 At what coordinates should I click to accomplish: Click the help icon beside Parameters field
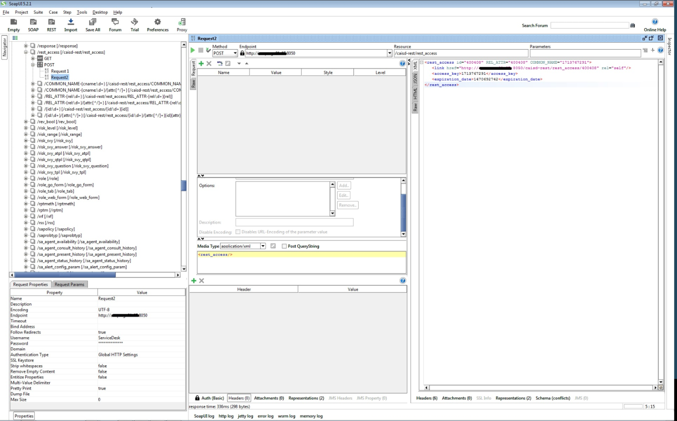pyautogui.click(x=661, y=50)
